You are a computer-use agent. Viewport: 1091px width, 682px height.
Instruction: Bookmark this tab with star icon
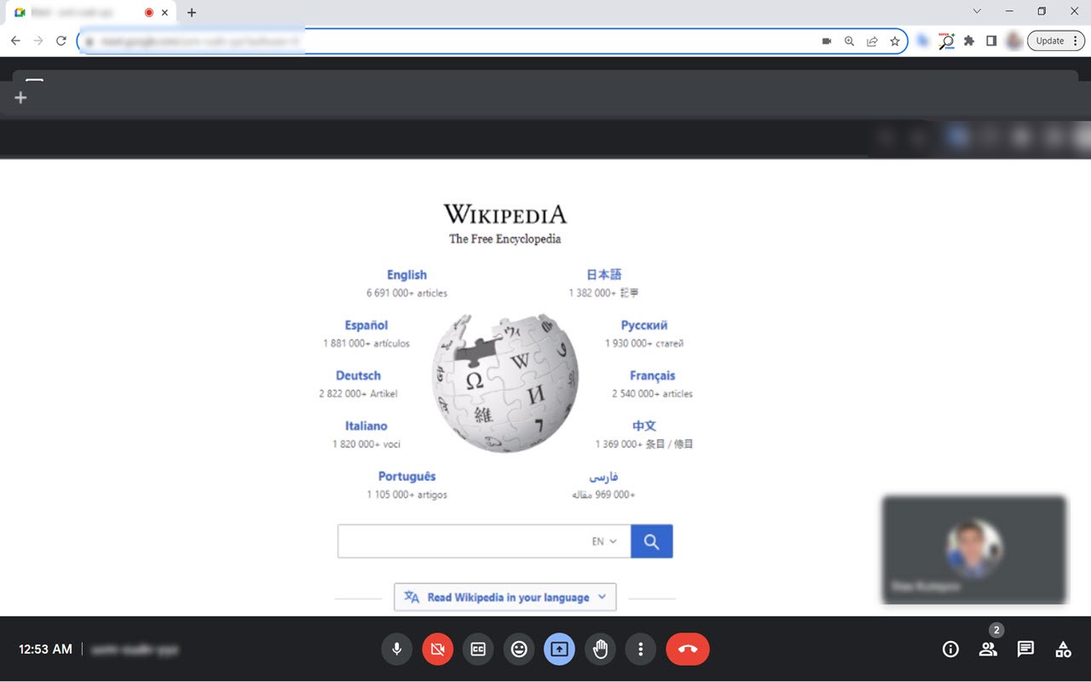(895, 41)
